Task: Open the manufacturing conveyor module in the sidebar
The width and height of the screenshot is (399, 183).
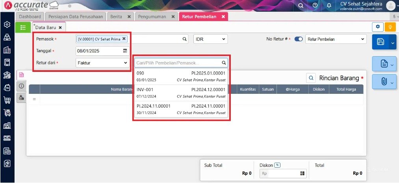Action: [7, 138]
